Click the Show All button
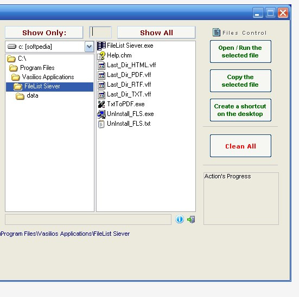Viewport: 299px width, 297px height. [x=156, y=33]
